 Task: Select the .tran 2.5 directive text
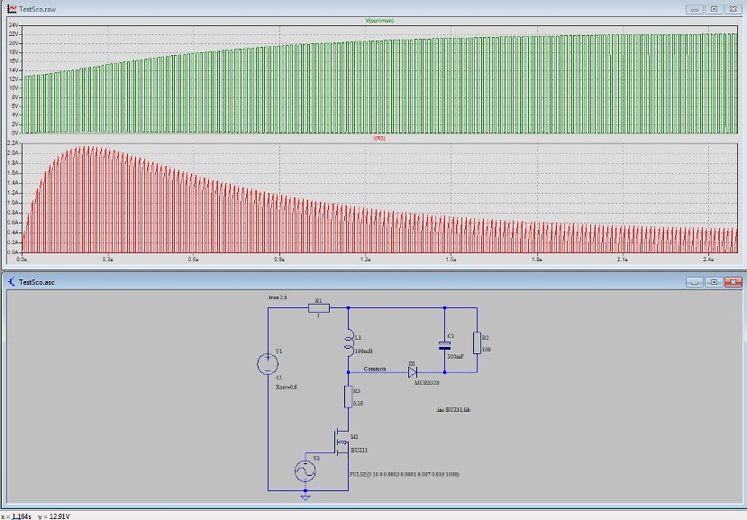click(278, 296)
